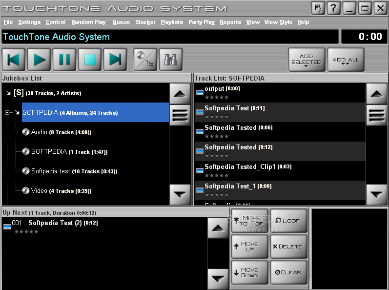Open the View menu
Image resolution: width=389 pixels, height=290 pixels.
pos(253,22)
